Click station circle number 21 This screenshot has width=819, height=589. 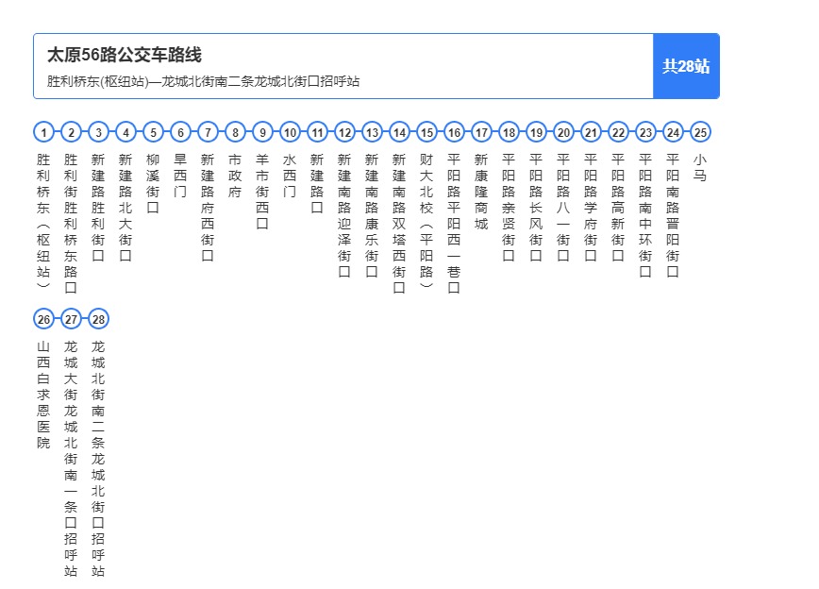tap(591, 132)
